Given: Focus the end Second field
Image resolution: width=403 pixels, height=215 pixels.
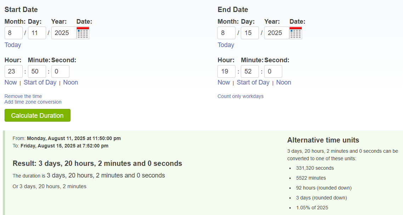Looking at the screenshot, I should [273, 71].
